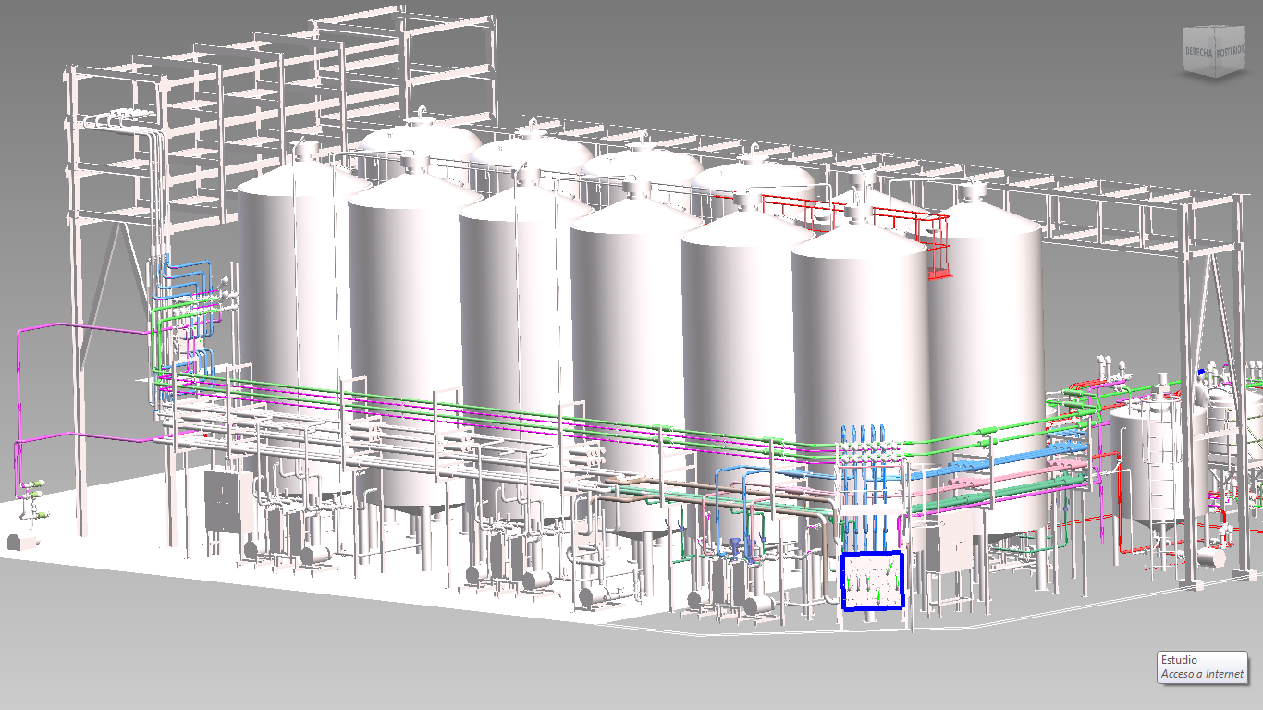Select the ViewCube edge between DERECHA and POSTERIOR

[1216, 53]
